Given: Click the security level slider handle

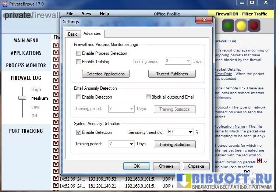Looking at the screenshot, I should [x=22, y=98].
